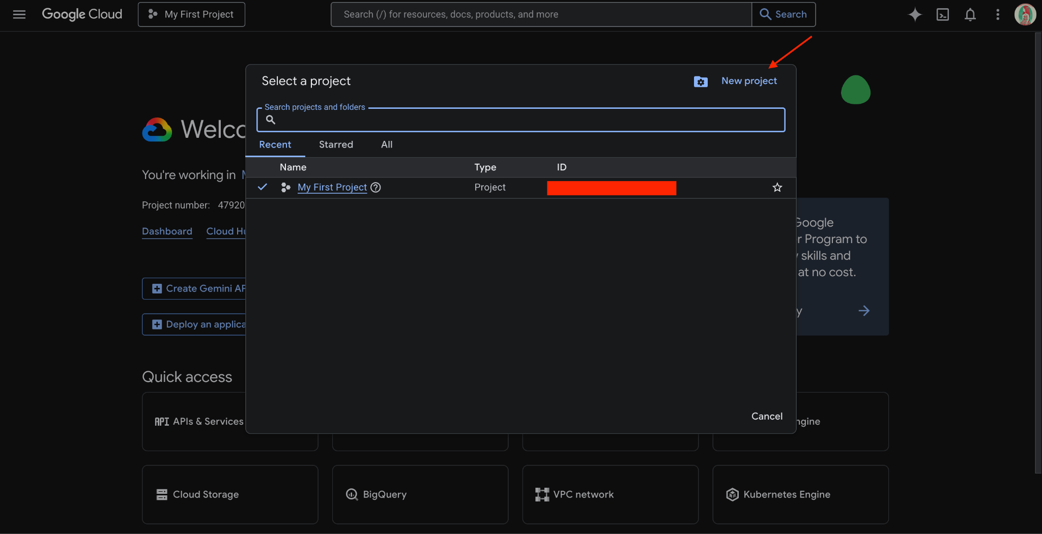Click the New project link

tap(749, 81)
